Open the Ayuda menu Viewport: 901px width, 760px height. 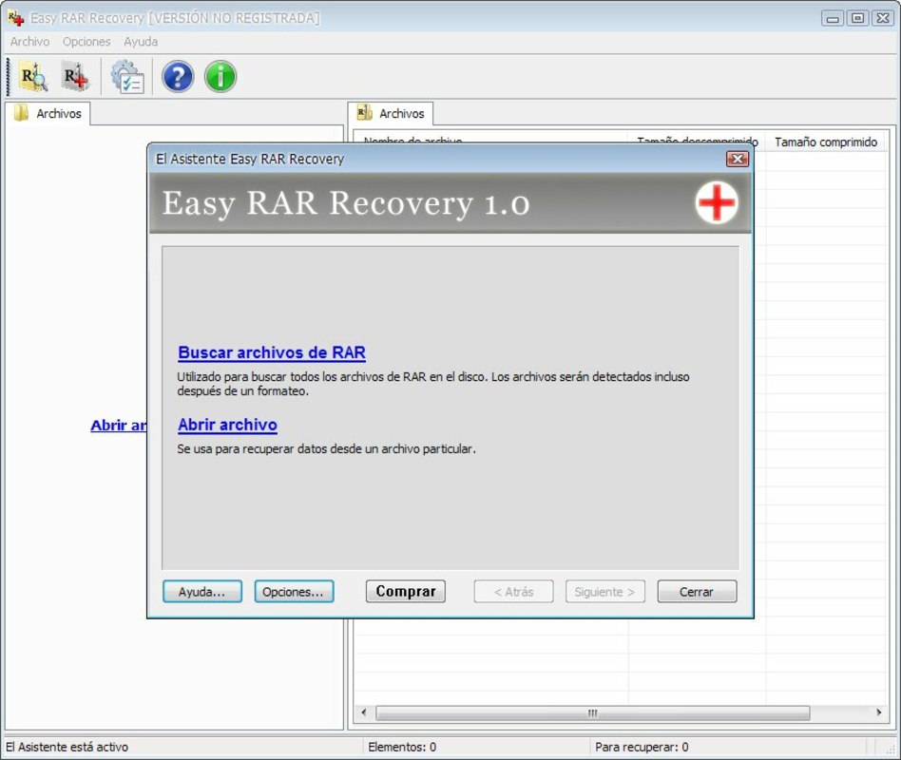click(x=141, y=41)
